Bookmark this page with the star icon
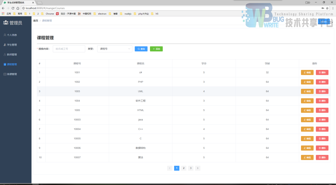The width and height of the screenshot is (336, 185). (327, 8)
